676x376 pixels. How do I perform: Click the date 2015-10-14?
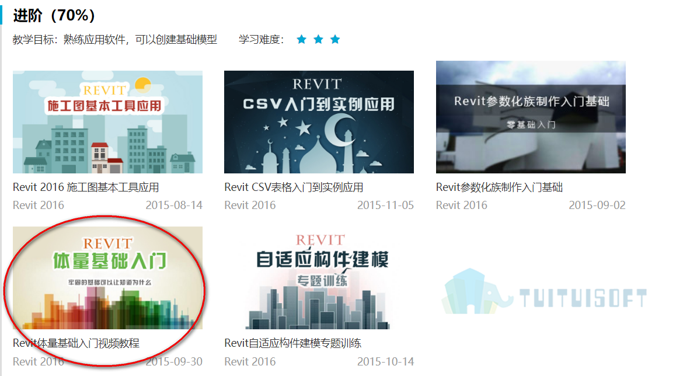pos(385,361)
